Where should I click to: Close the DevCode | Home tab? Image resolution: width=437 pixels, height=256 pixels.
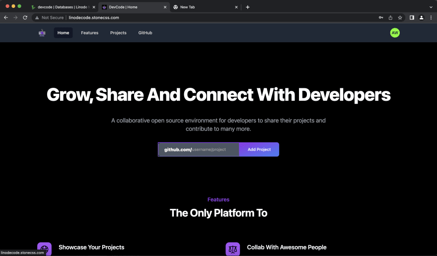coord(165,7)
